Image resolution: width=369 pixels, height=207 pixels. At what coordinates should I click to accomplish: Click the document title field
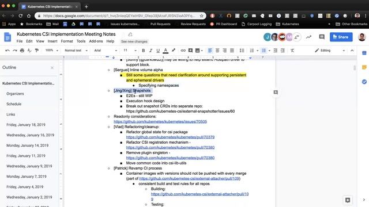click(x=66, y=34)
